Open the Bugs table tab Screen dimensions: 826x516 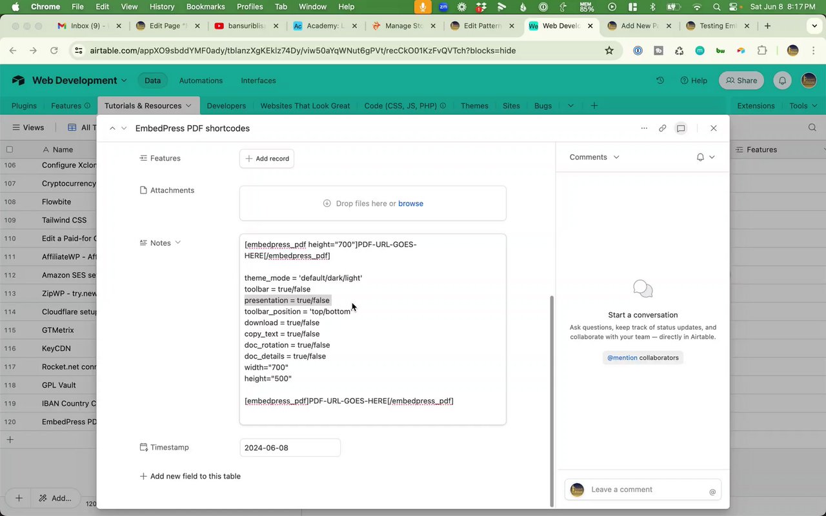click(543, 106)
